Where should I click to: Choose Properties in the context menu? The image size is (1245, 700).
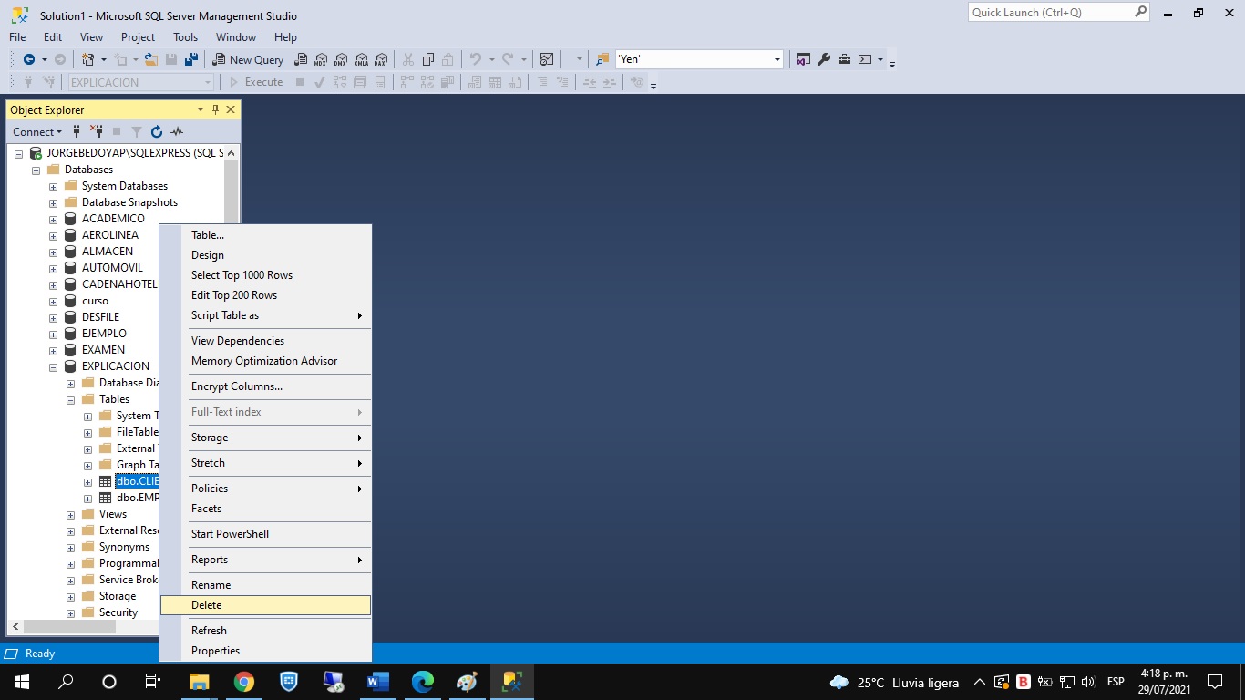click(x=265, y=651)
